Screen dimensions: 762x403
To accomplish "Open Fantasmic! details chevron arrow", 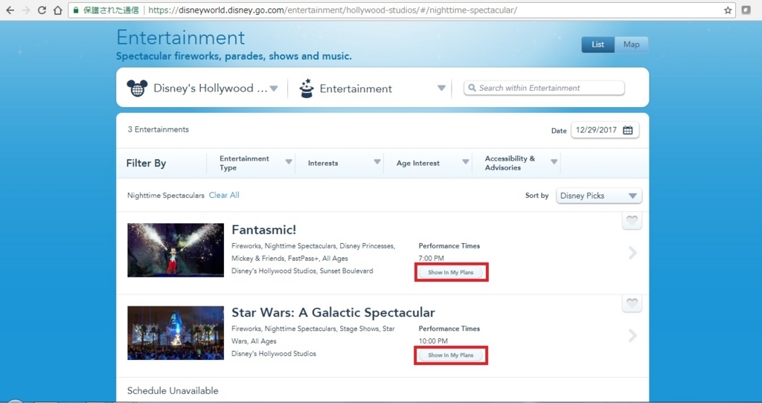I will [x=633, y=253].
